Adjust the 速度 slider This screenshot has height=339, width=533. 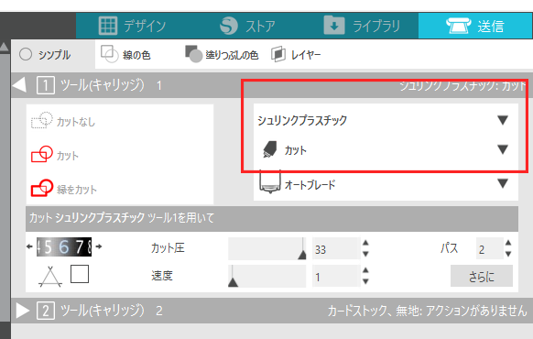266,276
